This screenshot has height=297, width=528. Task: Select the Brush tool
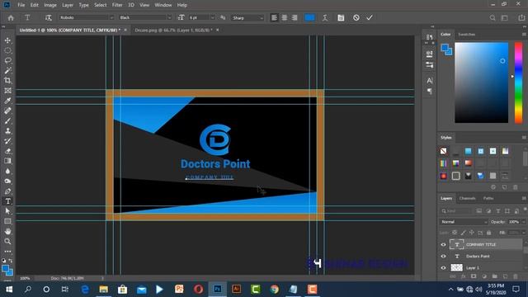7,121
